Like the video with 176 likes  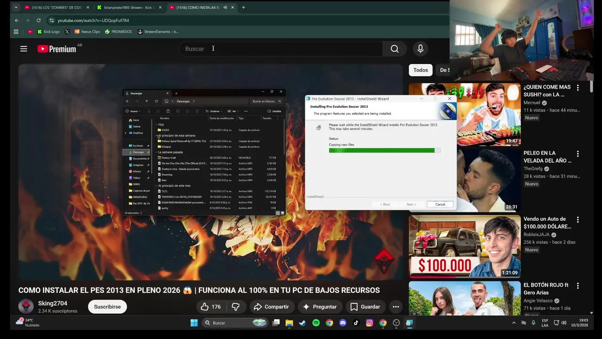click(x=211, y=307)
